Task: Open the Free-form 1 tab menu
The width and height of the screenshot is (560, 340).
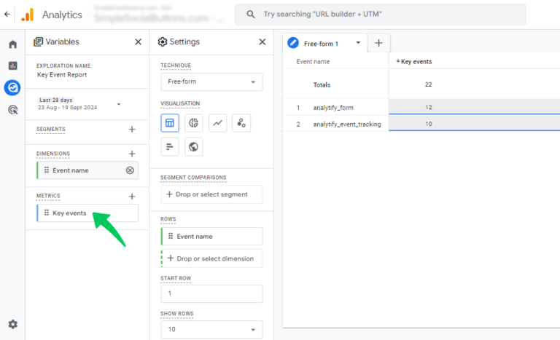Action: 358,43
